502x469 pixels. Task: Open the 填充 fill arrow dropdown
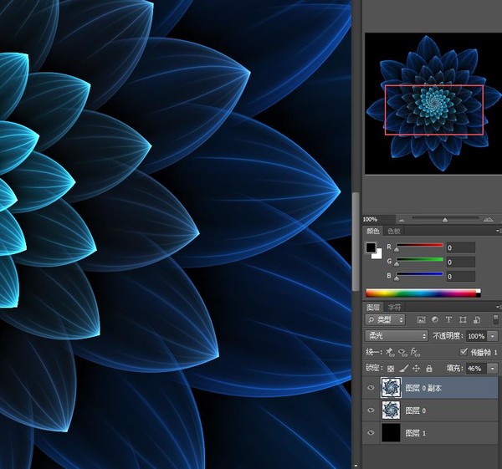tap(493, 369)
